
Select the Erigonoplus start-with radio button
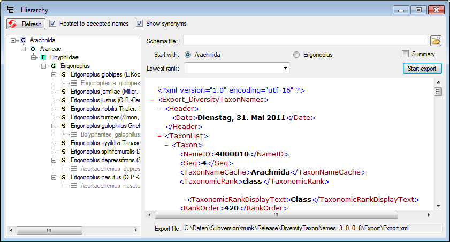tap(297, 55)
